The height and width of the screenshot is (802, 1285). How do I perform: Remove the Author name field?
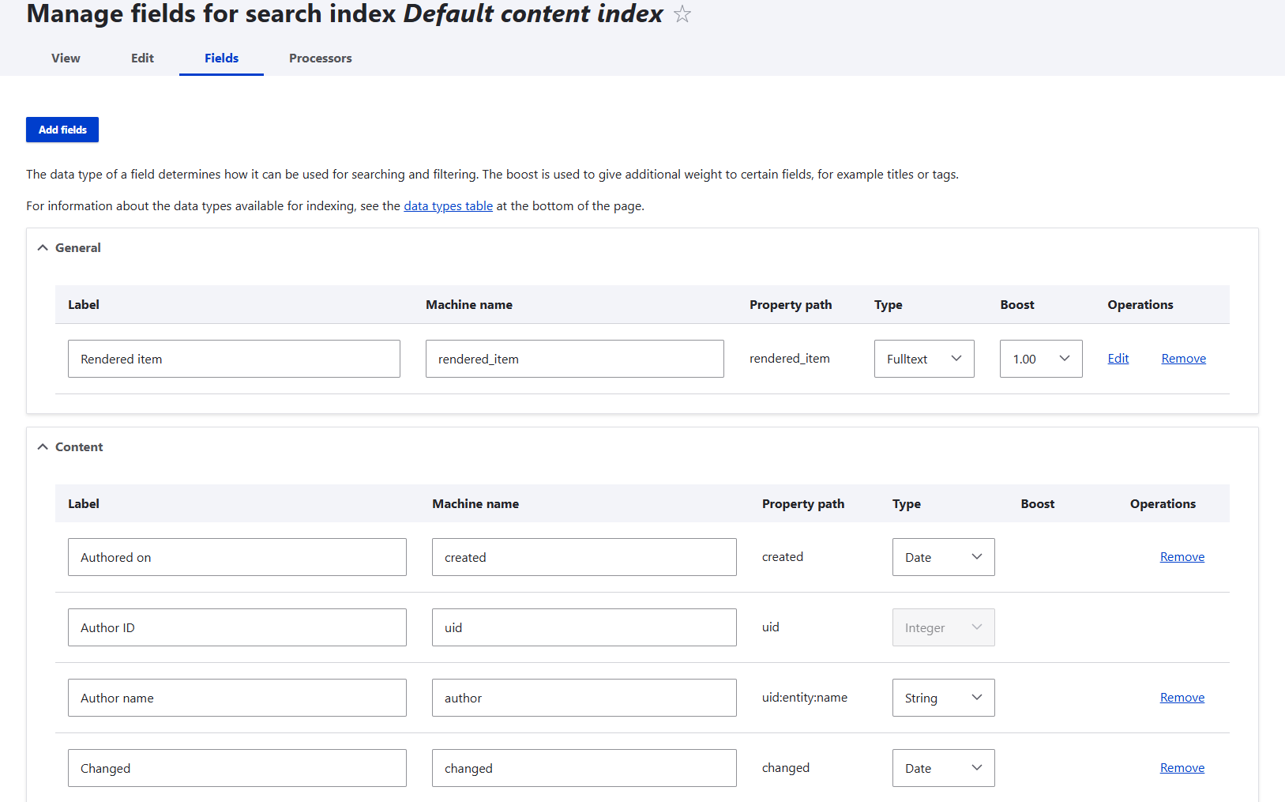1182,697
